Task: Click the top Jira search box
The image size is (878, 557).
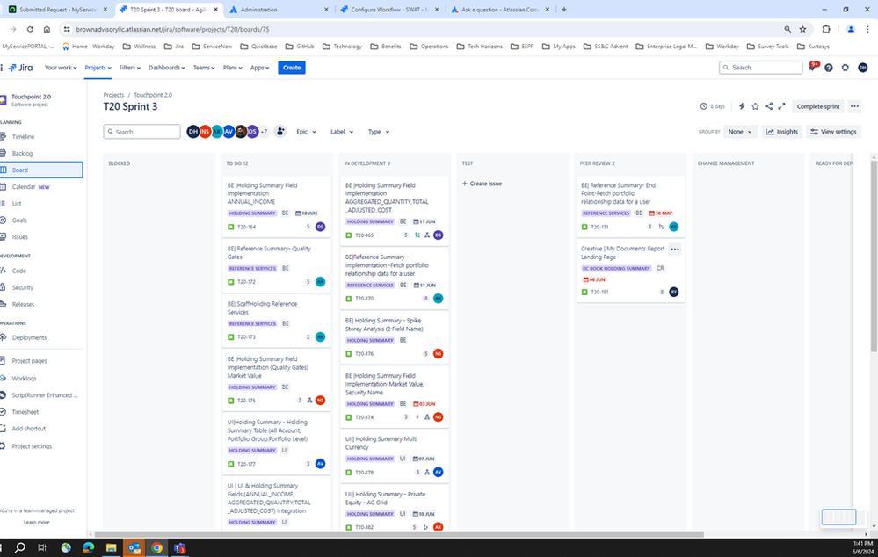Action: pyautogui.click(x=760, y=68)
